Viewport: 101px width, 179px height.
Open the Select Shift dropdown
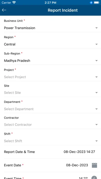point(51,141)
